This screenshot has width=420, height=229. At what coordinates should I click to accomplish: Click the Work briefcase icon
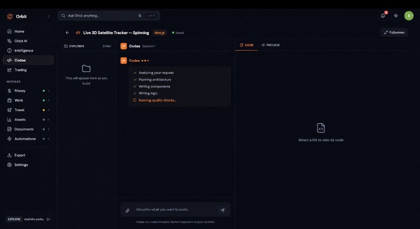coord(9,100)
